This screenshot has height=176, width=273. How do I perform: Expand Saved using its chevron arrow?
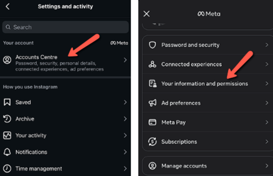(125, 103)
